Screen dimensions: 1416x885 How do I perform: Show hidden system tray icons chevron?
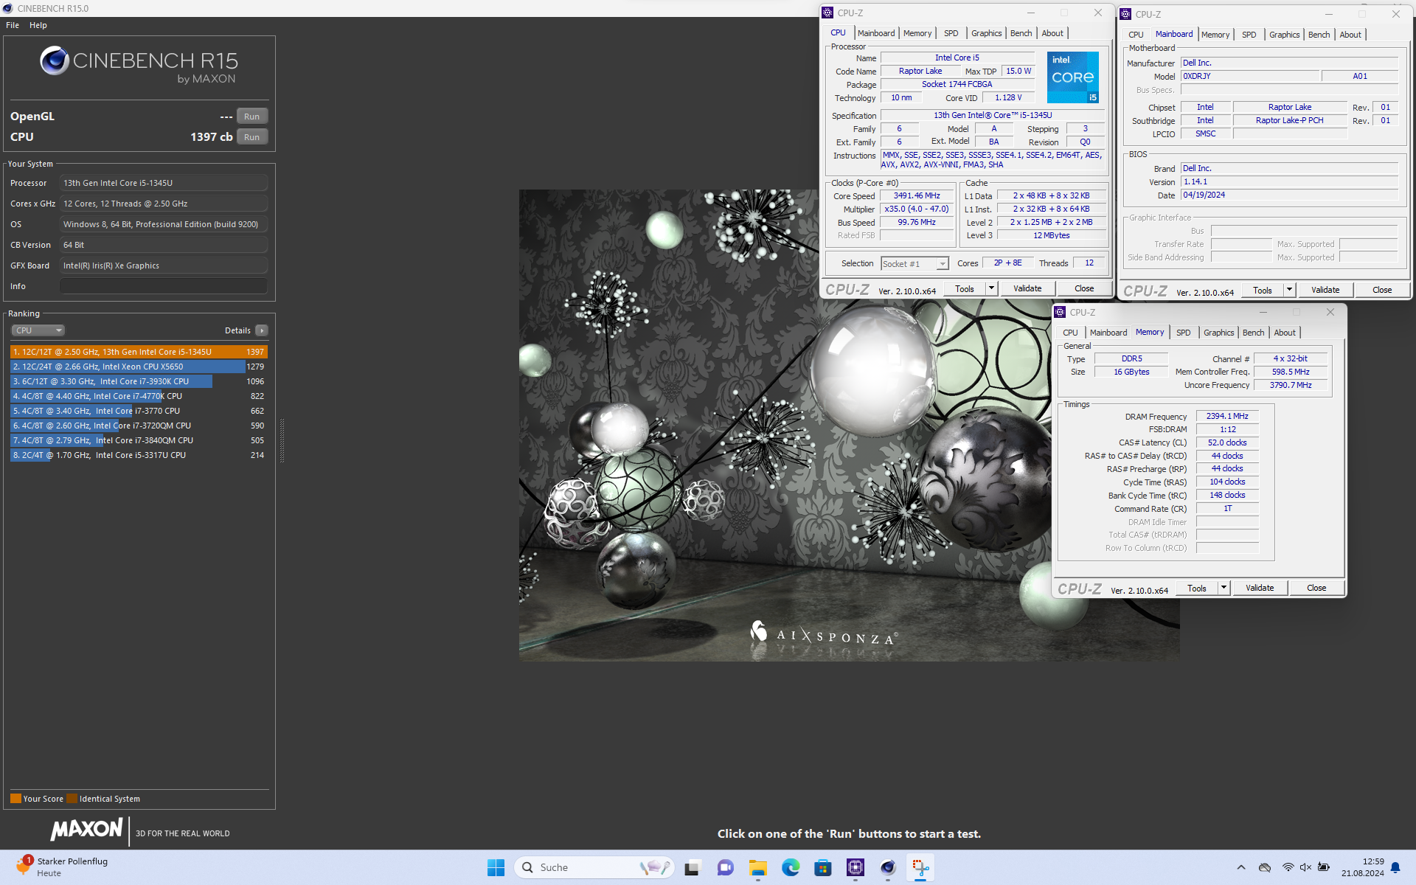1241,868
